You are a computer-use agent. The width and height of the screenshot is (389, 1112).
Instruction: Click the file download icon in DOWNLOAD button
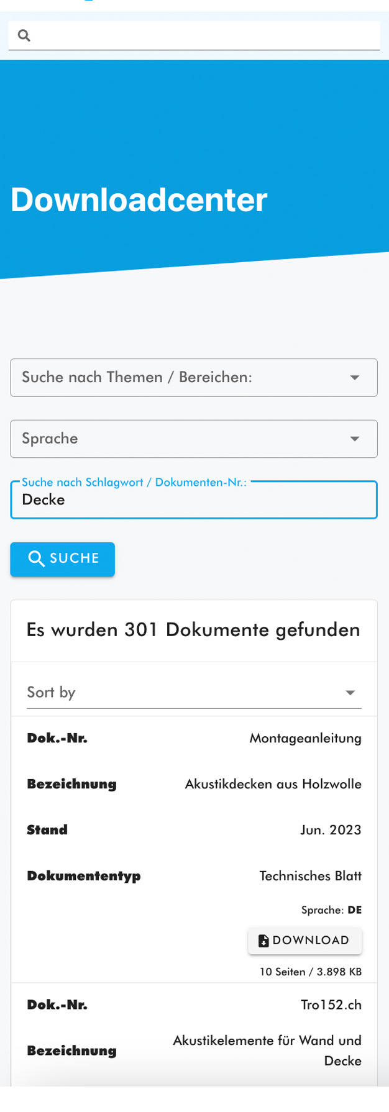tap(263, 941)
